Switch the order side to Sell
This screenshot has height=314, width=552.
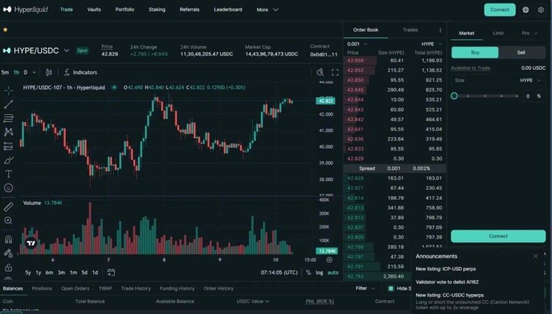pos(521,52)
